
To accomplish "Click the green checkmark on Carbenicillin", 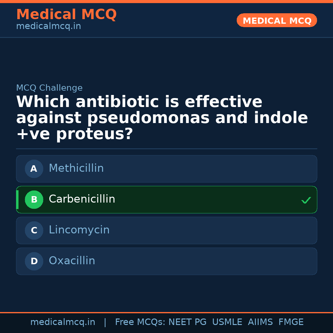I will [x=306, y=200].
